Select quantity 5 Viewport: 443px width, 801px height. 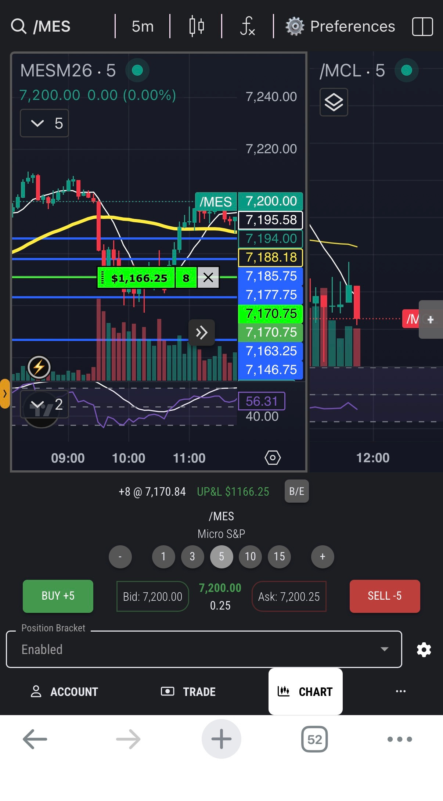click(221, 557)
